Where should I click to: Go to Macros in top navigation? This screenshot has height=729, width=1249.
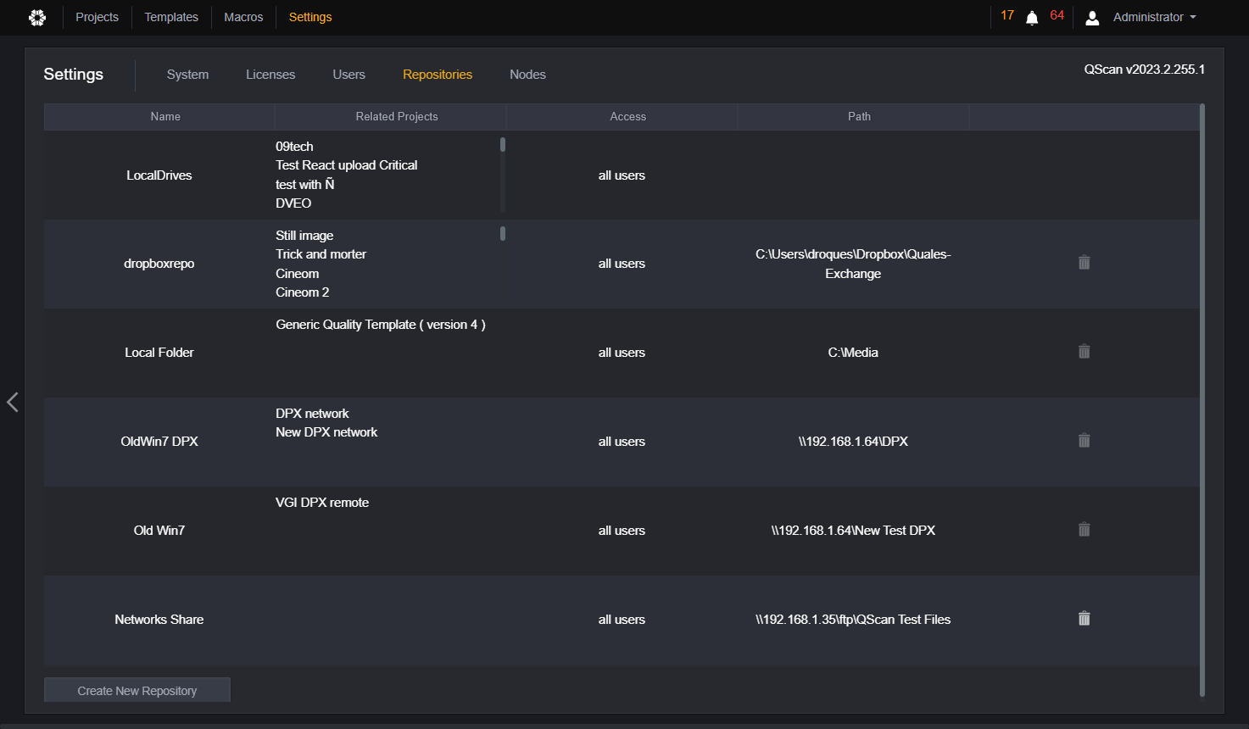pyautogui.click(x=243, y=17)
